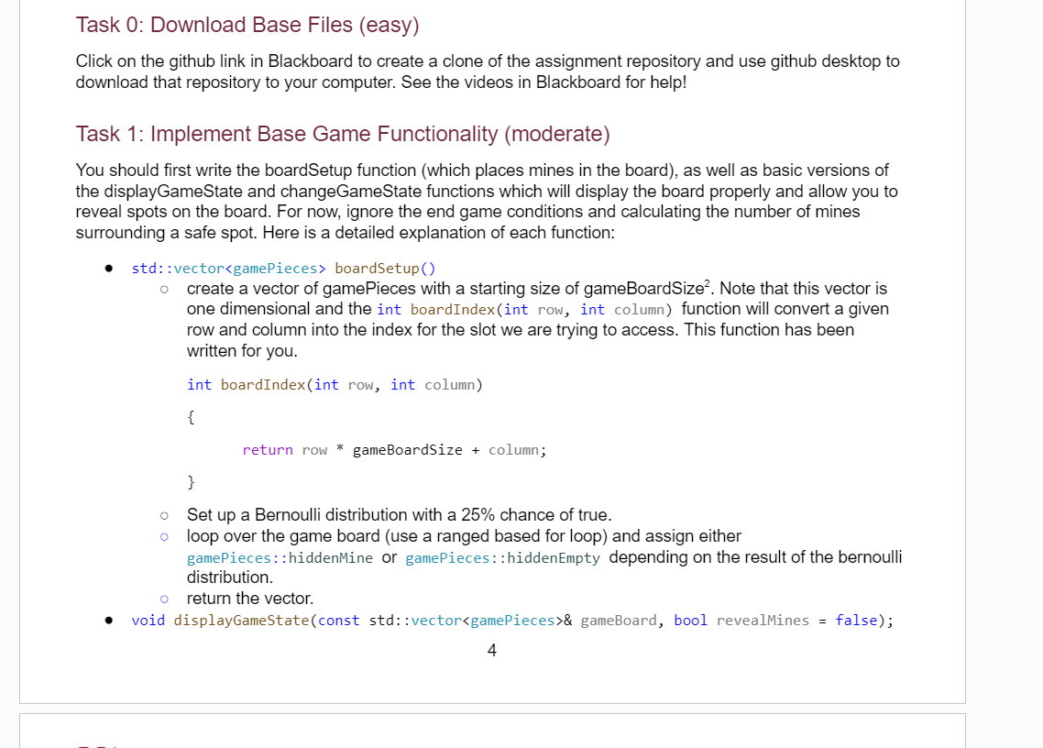Click the displayGameState bullet marker
Screen dimensions: 1043x748
pyautogui.click(x=108, y=621)
